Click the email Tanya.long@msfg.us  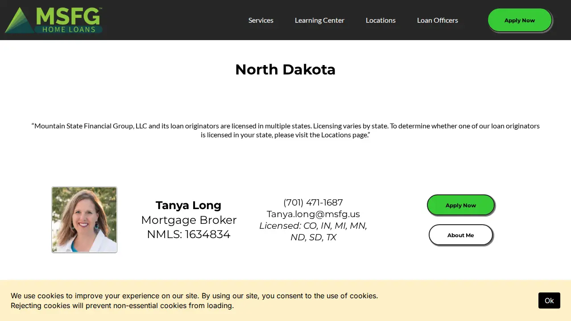point(313,214)
